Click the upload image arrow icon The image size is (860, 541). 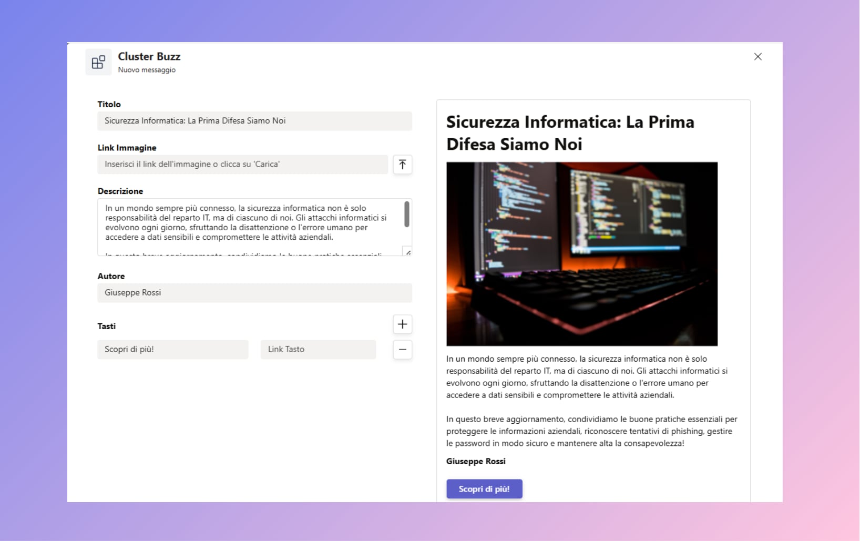[402, 165]
